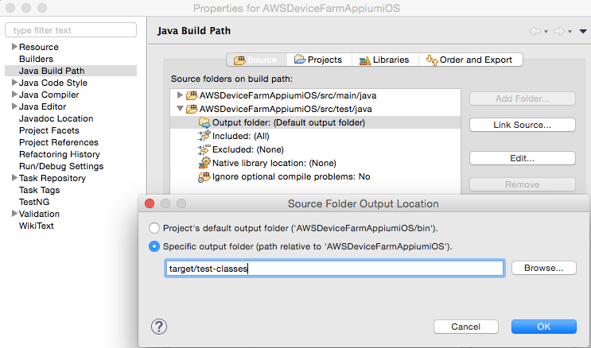
Task: Select Run/Debug Settings entry
Action: pos(61,166)
